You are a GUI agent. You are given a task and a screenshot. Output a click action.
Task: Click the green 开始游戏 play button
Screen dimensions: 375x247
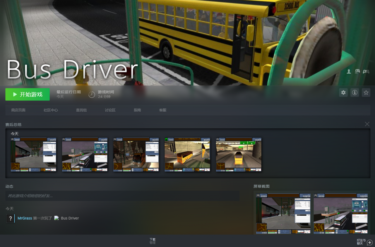28,94
